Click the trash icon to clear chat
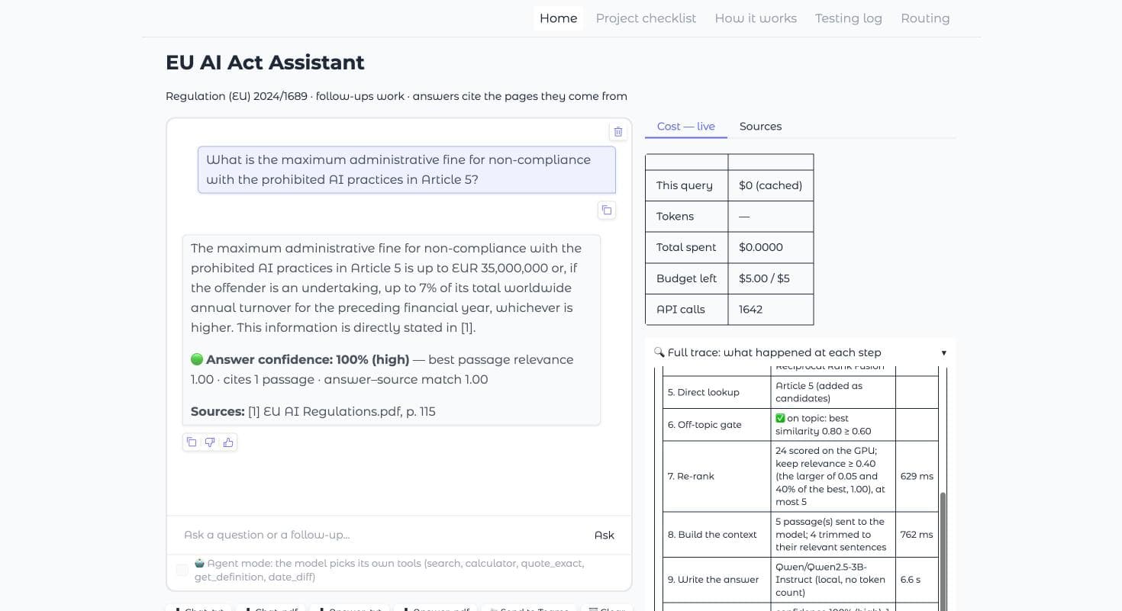This screenshot has height=611, width=1122. coord(618,131)
